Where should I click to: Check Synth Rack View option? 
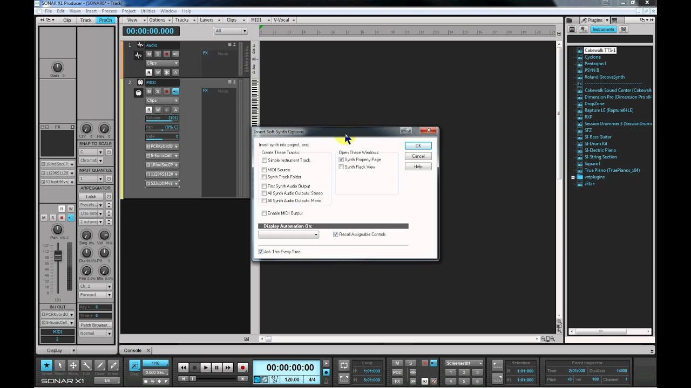pyautogui.click(x=341, y=167)
